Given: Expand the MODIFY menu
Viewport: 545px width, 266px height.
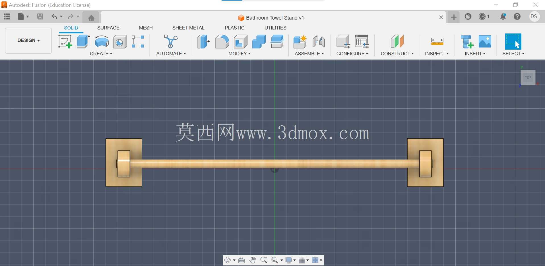Looking at the screenshot, I should click(239, 54).
